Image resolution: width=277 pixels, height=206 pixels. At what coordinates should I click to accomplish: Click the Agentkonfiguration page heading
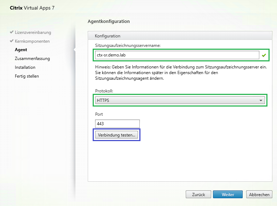click(x=109, y=22)
